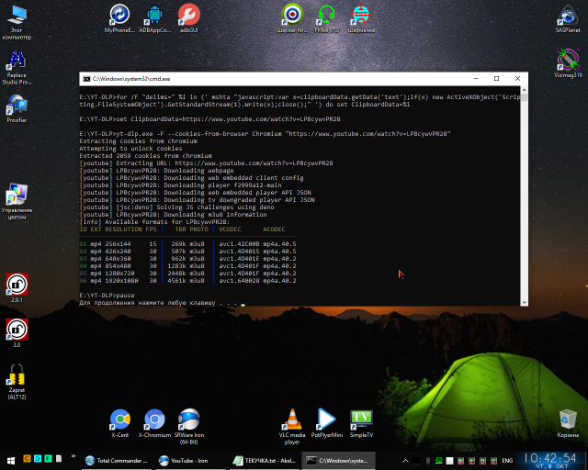Select the cmd.exe taskbar button
This screenshot has height=470, width=588.
pyautogui.click(x=338, y=461)
